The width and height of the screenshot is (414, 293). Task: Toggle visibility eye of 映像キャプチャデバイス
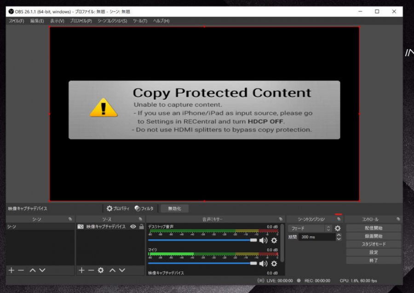133,226
